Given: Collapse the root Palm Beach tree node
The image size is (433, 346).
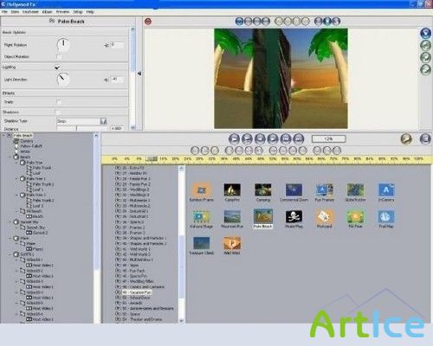Looking at the screenshot, I should (x=3, y=135).
